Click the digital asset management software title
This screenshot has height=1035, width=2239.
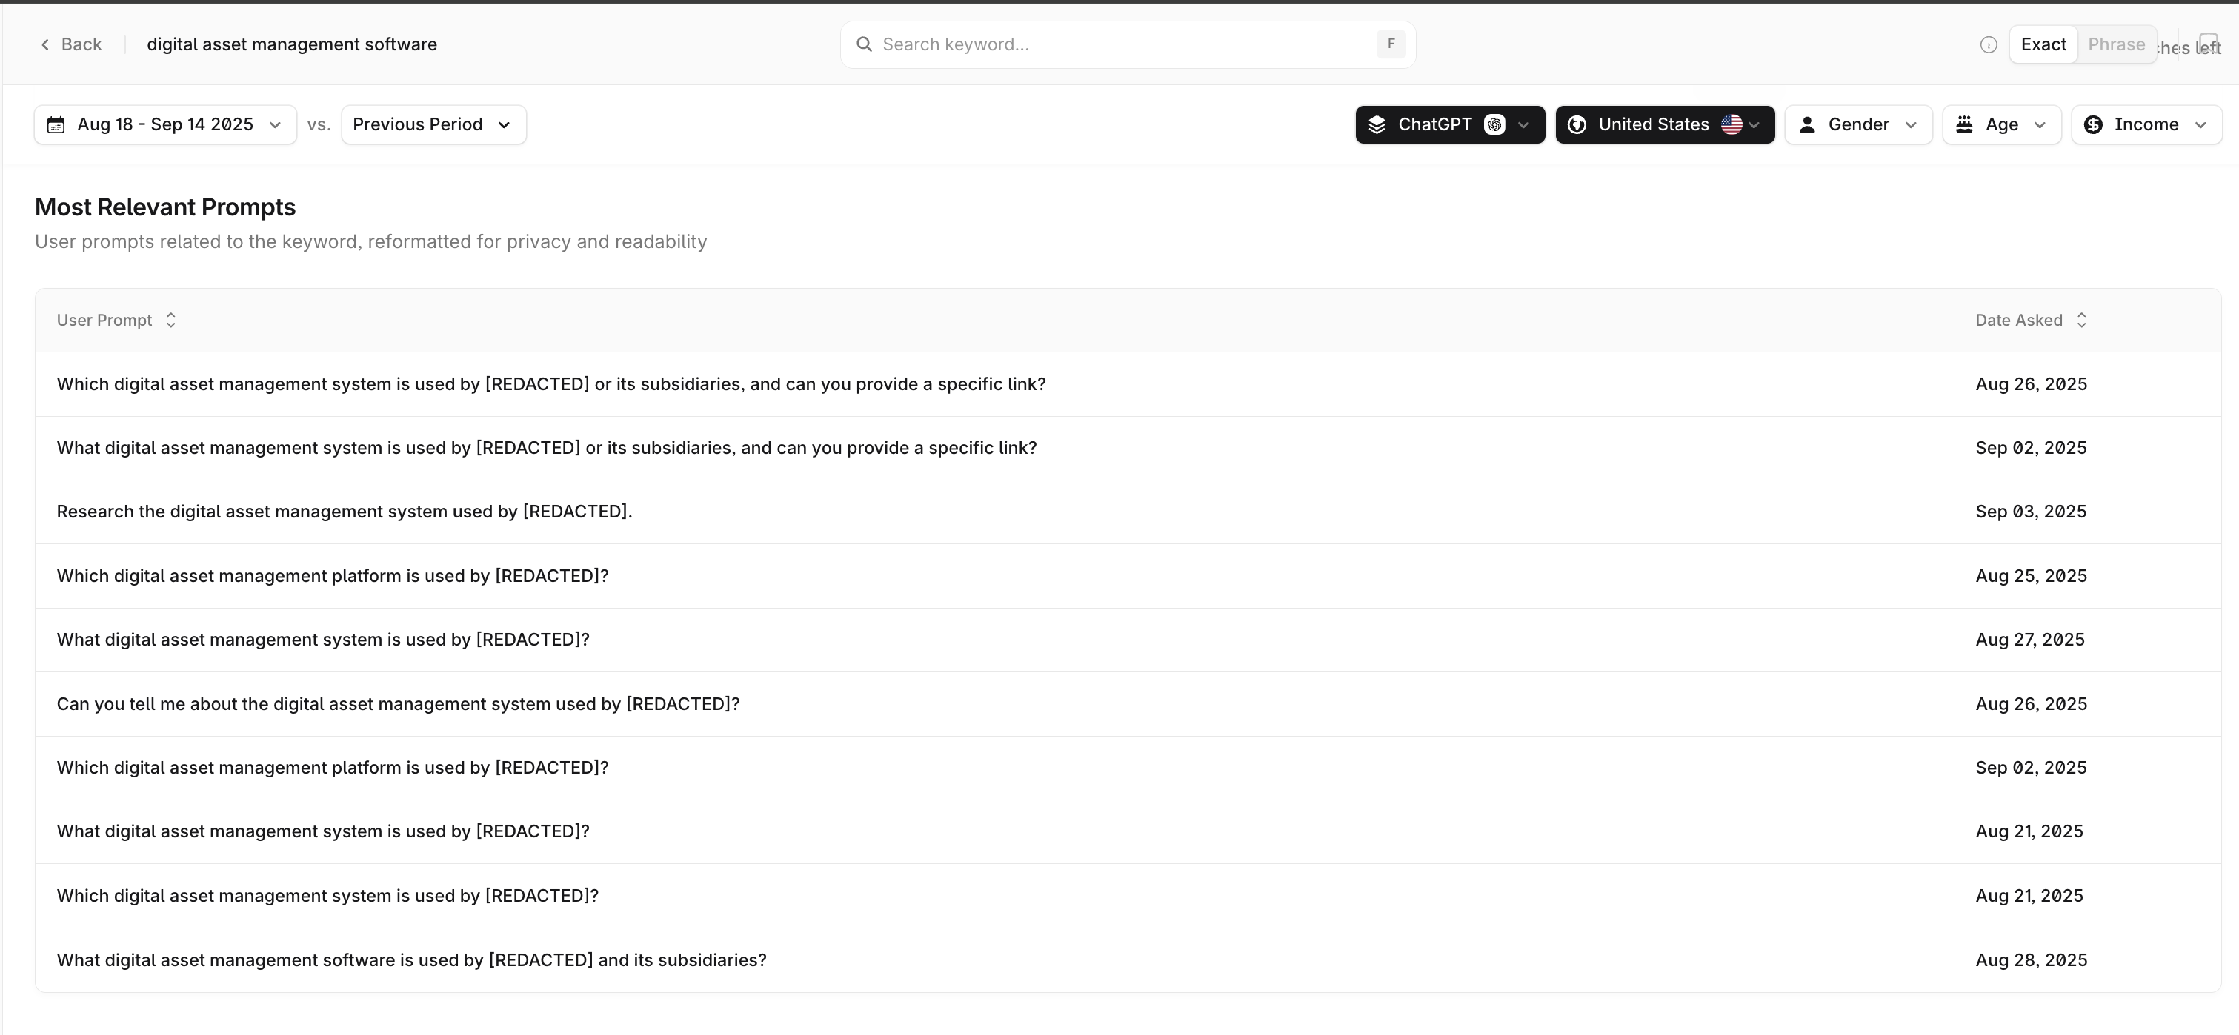coord(292,44)
